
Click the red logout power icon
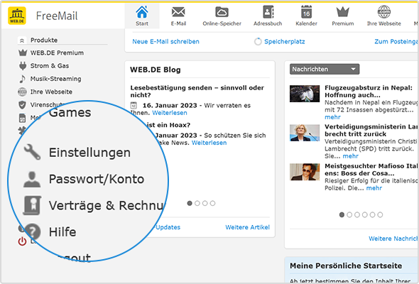tap(22, 241)
